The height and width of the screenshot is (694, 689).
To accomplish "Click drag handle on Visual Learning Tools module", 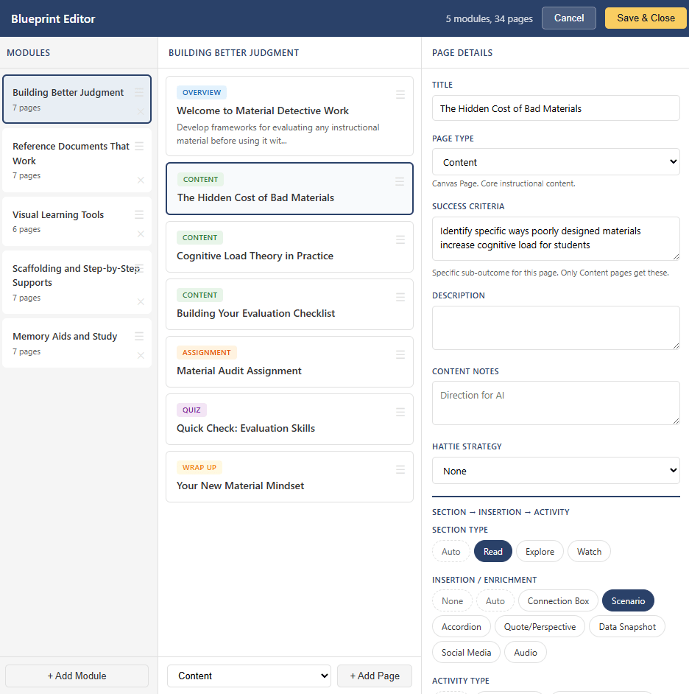I will (139, 214).
